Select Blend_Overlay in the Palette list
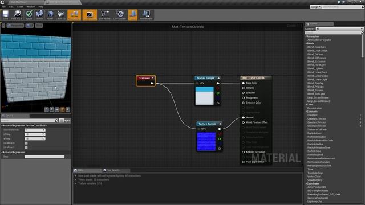The height and width of the screenshot is (205, 365). [x=315, y=83]
